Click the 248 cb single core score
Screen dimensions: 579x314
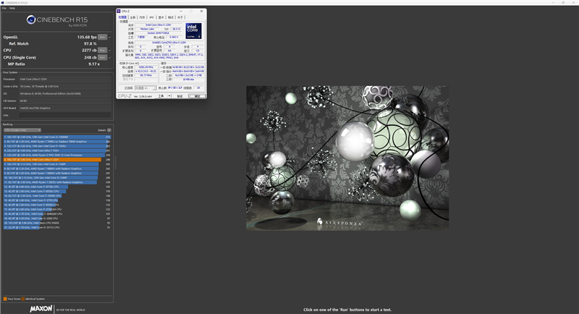coord(90,57)
